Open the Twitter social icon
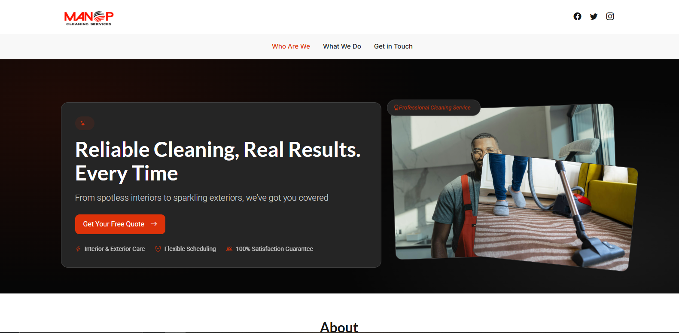The image size is (679, 333). point(594,16)
